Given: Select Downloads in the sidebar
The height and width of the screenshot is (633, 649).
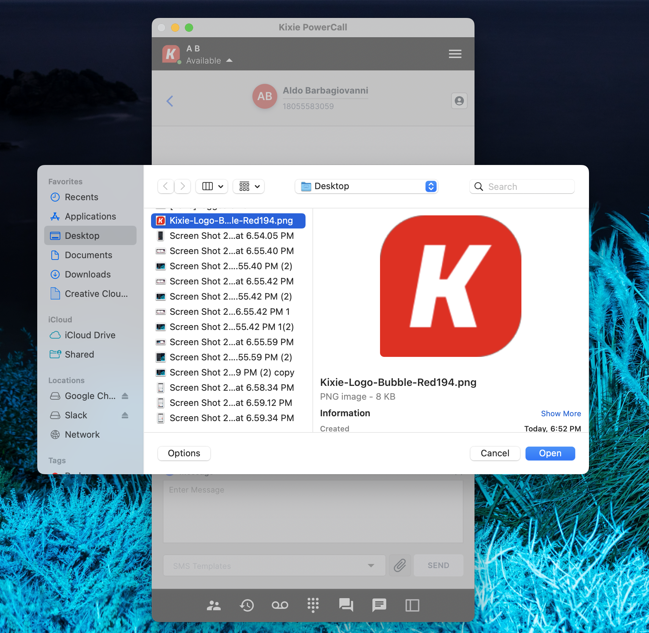Looking at the screenshot, I should tap(90, 274).
